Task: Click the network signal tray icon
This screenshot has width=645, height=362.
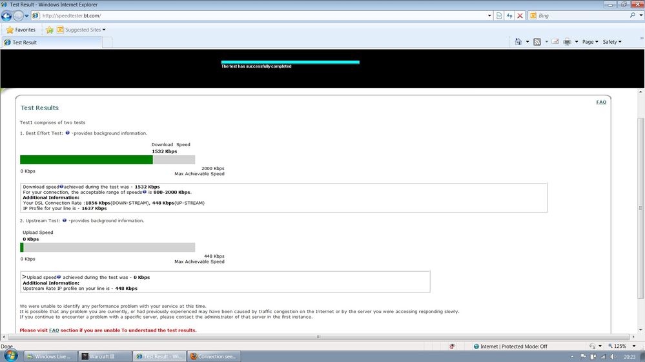Action: click(603, 357)
